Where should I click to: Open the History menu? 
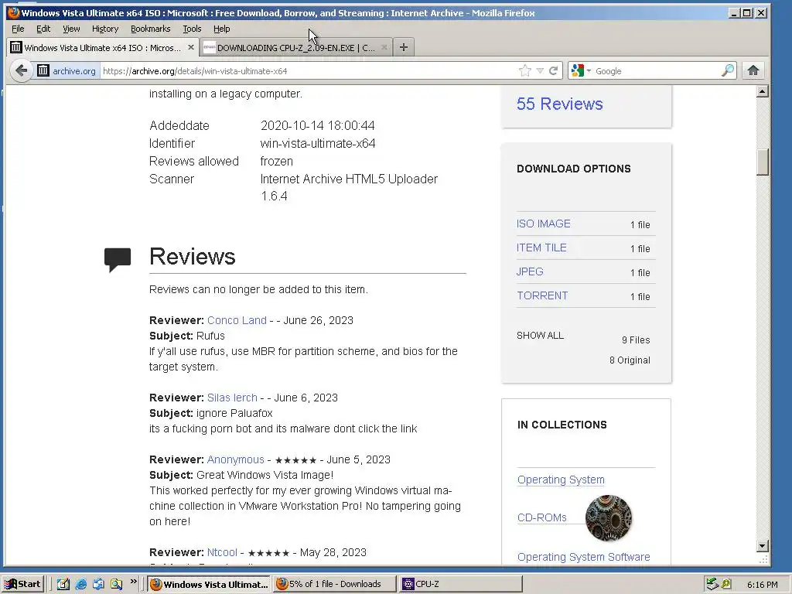pyautogui.click(x=105, y=29)
